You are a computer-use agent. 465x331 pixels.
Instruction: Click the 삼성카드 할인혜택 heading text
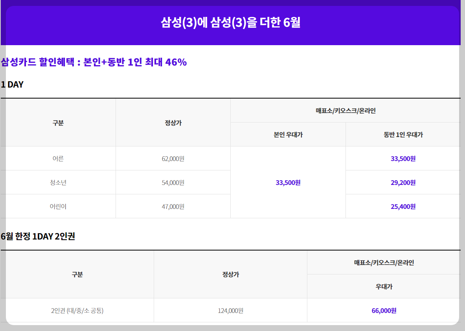click(x=94, y=62)
